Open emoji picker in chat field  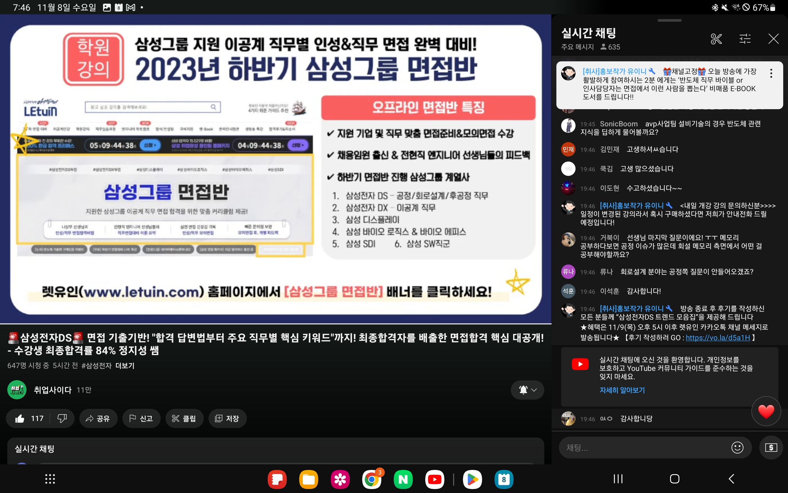coord(737,447)
